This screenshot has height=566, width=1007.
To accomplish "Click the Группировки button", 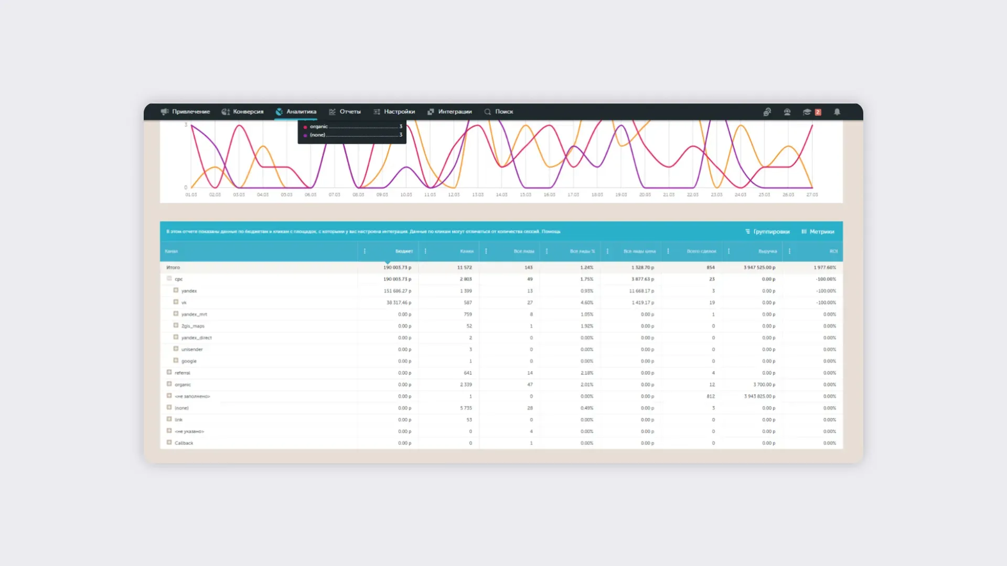I will (x=767, y=232).
